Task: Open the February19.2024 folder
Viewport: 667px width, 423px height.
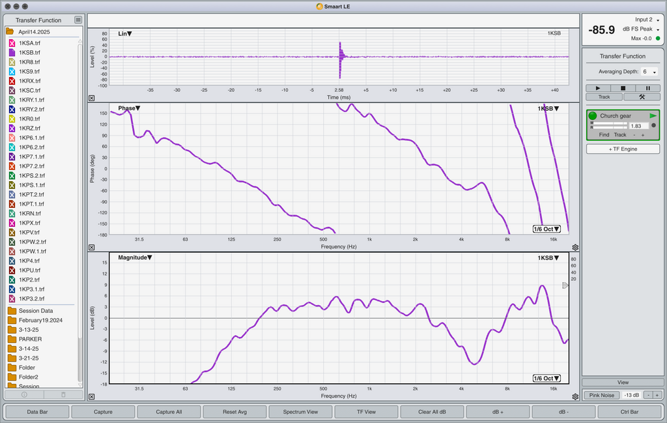Action: [40, 320]
